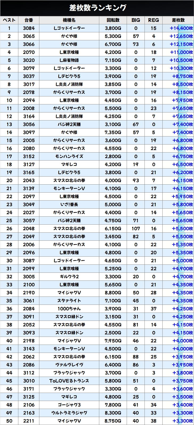Select the REG column header

(x=153, y=20)
